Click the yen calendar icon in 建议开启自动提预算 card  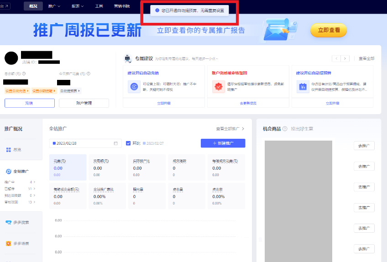(303, 87)
